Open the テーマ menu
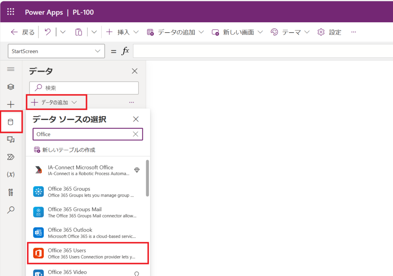Image resolution: width=393 pixels, height=276 pixels. coord(290,32)
